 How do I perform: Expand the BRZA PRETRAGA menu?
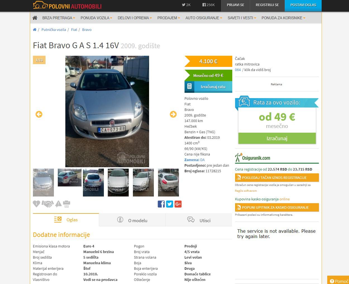(59, 18)
